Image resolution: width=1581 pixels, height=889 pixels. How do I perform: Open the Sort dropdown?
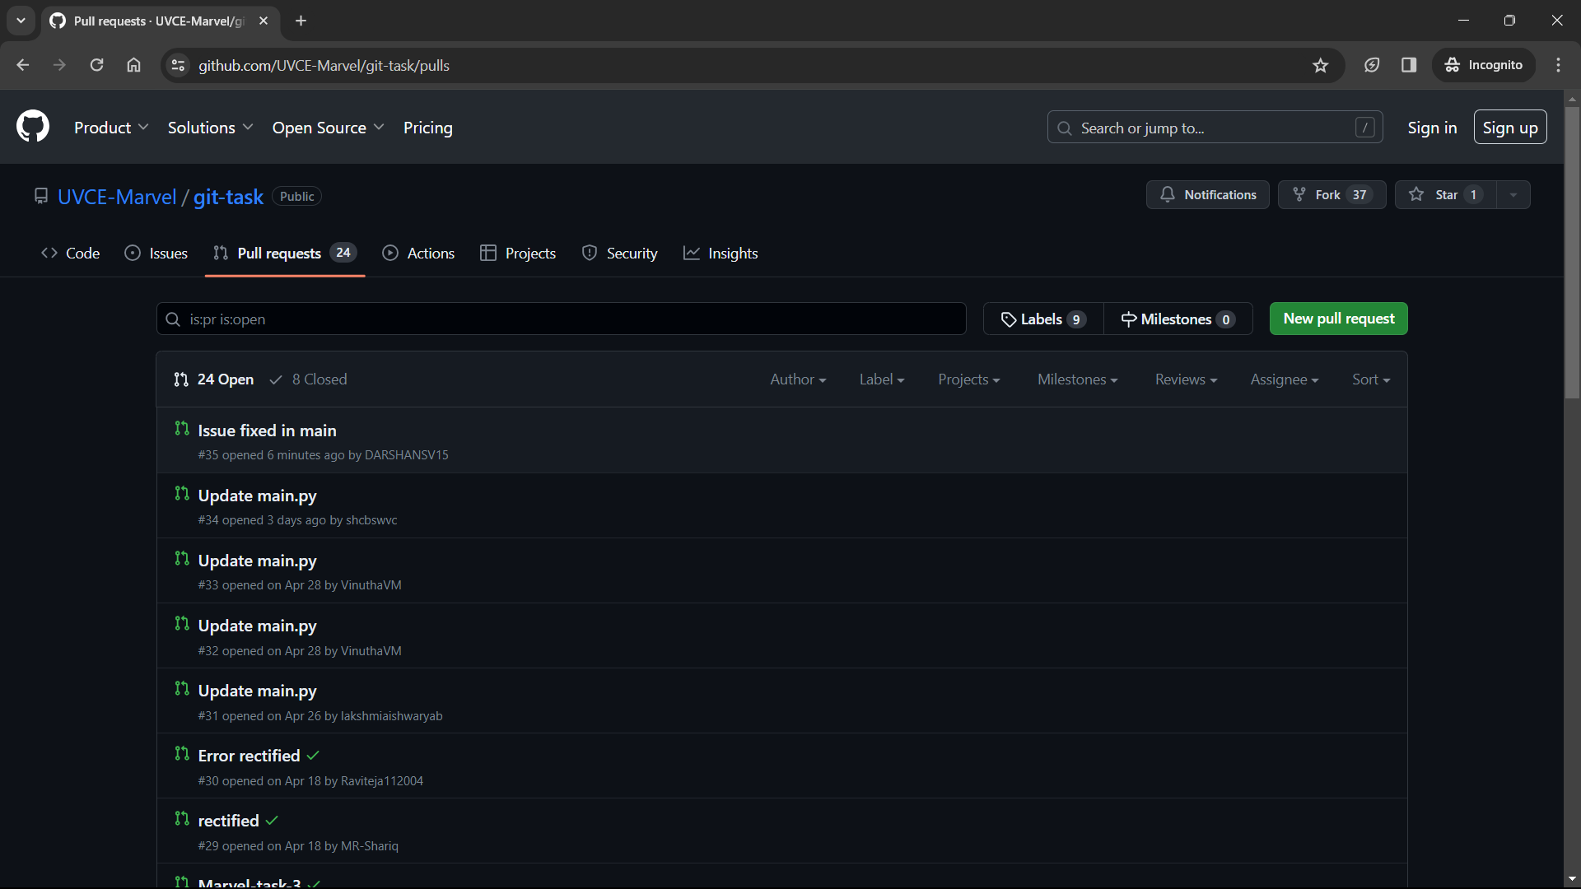tap(1370, 379)
